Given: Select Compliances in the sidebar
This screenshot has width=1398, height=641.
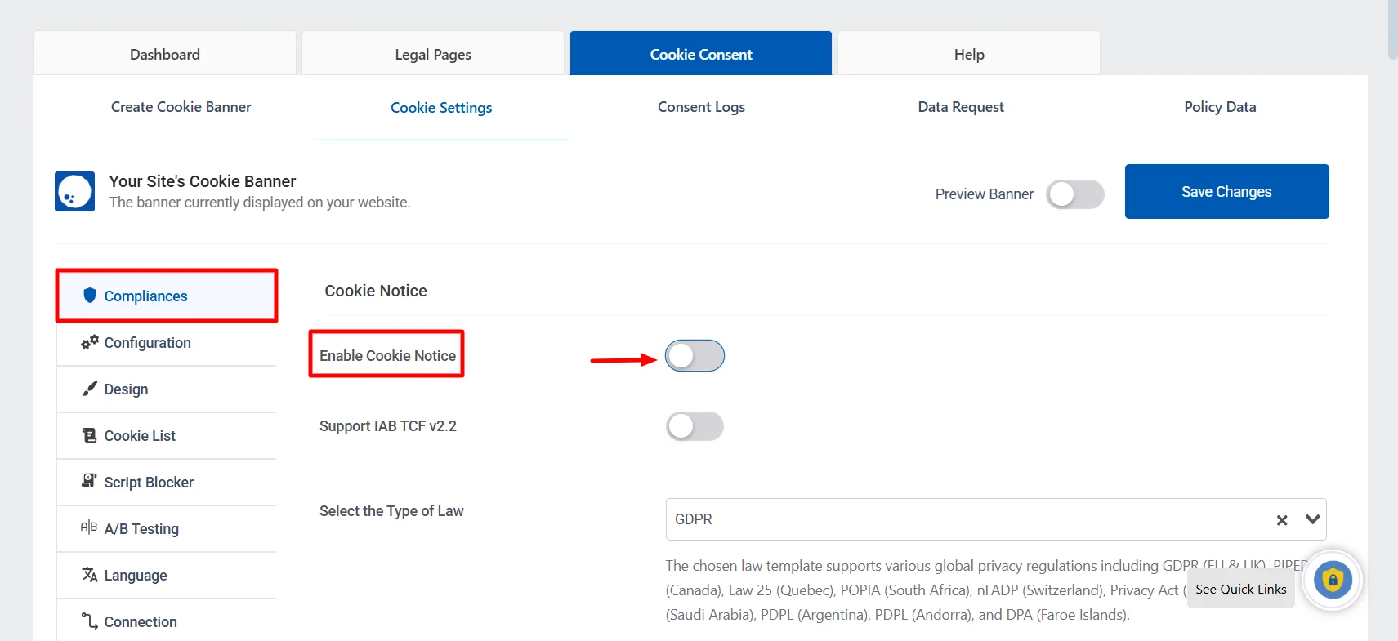Looking at the screenshot, I should click(x=167, y=296).
